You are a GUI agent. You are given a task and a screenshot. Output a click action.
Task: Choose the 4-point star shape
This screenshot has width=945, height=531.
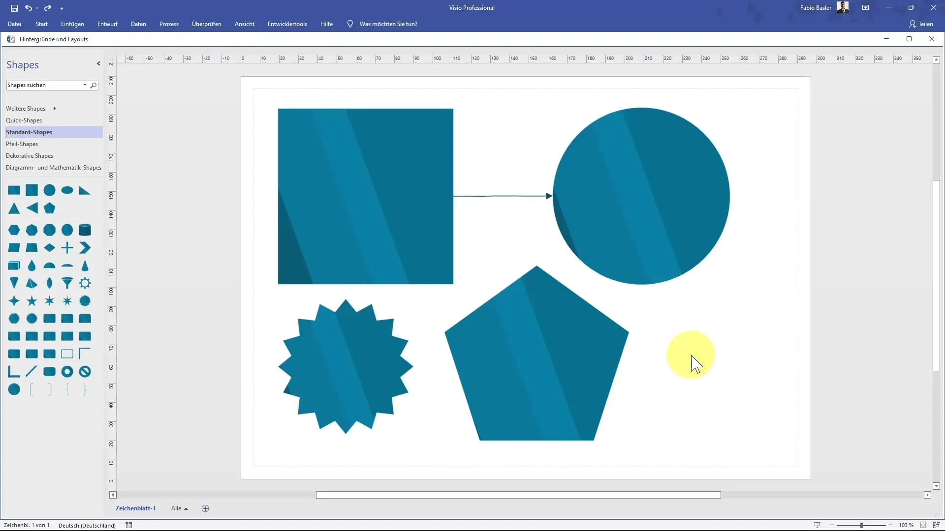14,301
